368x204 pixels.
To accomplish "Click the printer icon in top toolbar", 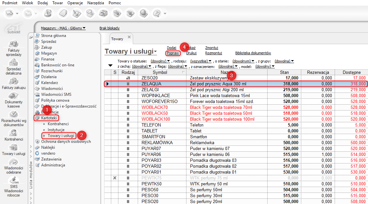I will coord(104,13).
